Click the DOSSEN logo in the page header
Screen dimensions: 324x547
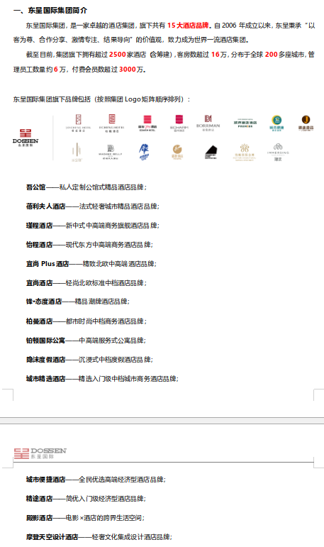pyautogui.click(x=40, y=453)
